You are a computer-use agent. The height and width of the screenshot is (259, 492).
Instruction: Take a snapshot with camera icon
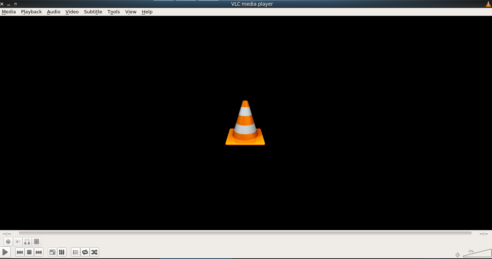tap(18, 242)
